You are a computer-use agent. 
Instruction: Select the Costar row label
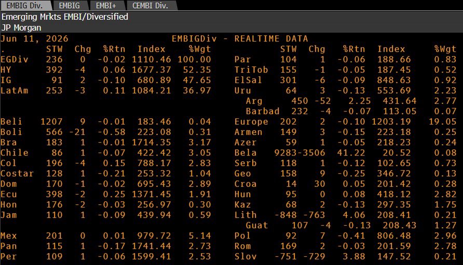pos(17,173)
